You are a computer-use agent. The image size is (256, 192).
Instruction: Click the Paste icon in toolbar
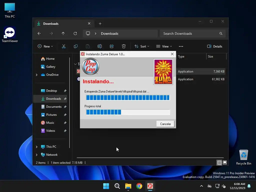coord(88,46)
